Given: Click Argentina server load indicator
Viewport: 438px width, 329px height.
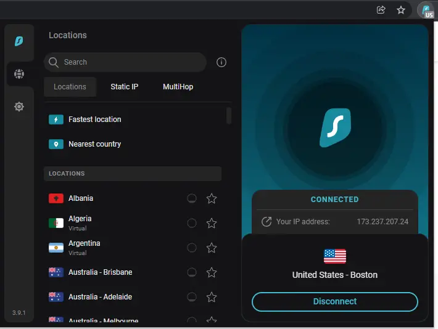Looking at the screenshot, I should click(192, 248).
